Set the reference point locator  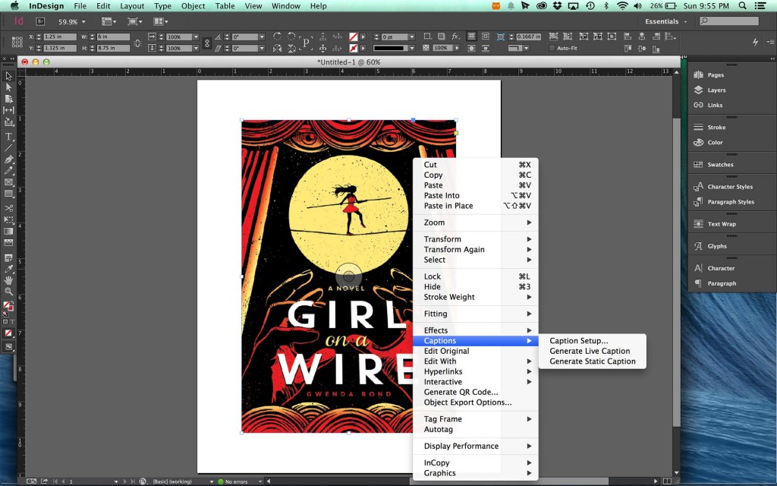click(x=17, y=43)
